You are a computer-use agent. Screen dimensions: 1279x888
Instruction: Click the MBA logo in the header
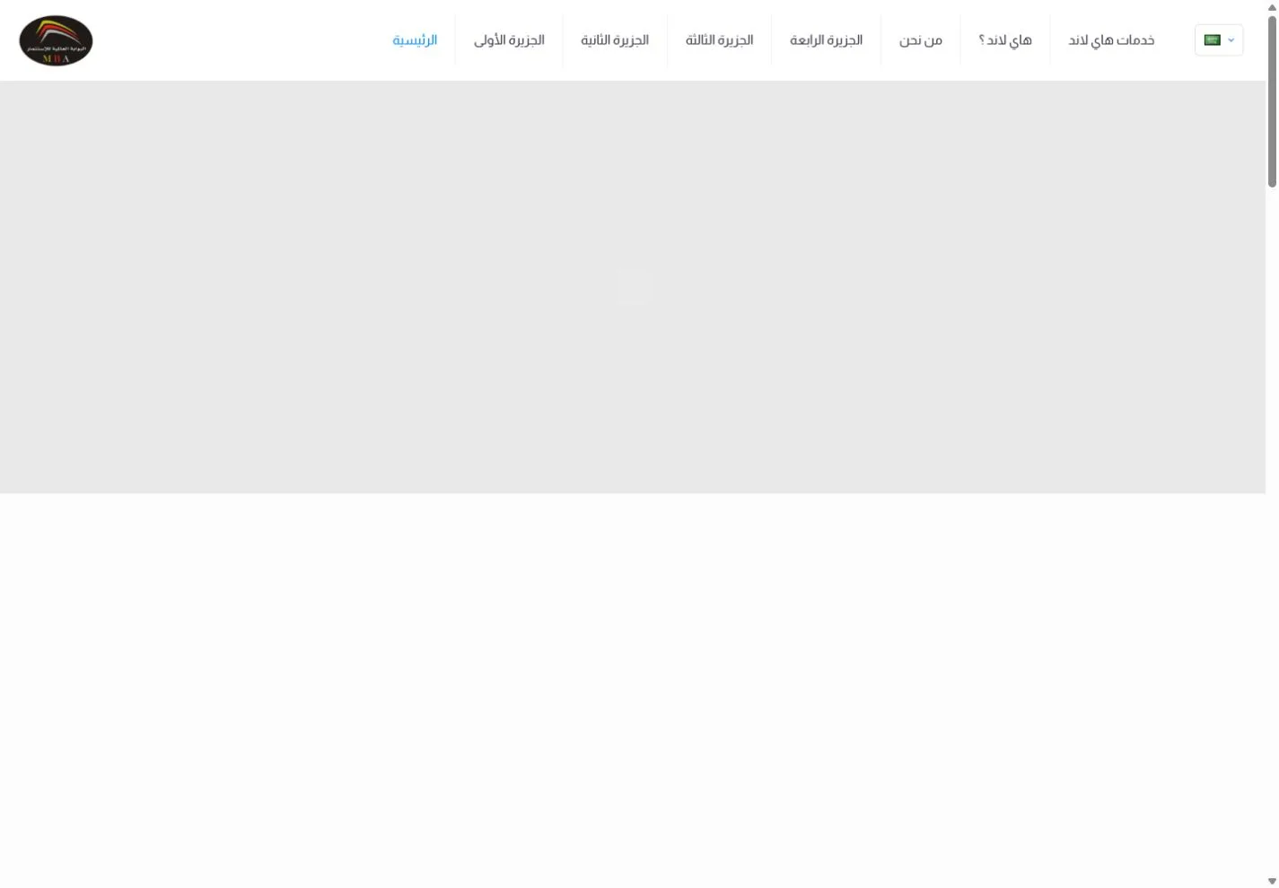(x=56, y=40)
